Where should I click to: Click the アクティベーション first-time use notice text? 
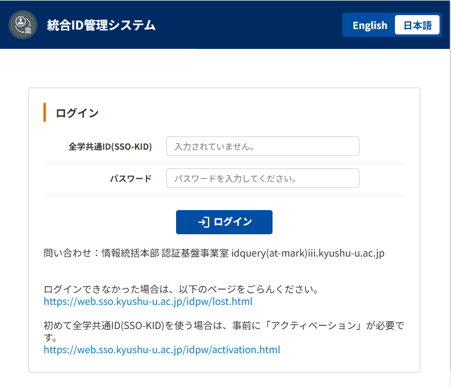coord(223,326)
